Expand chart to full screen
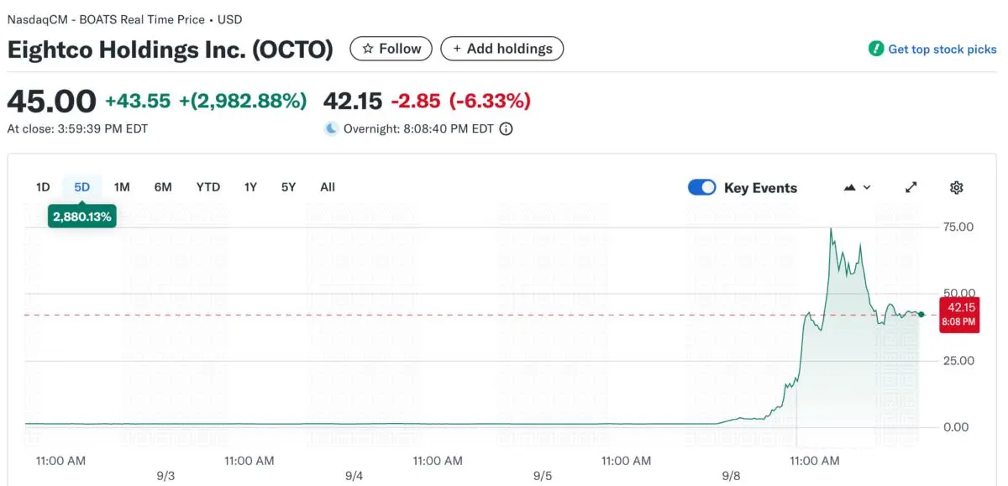1008x486 pixels. pyautogui.click(x=911, y=187)
